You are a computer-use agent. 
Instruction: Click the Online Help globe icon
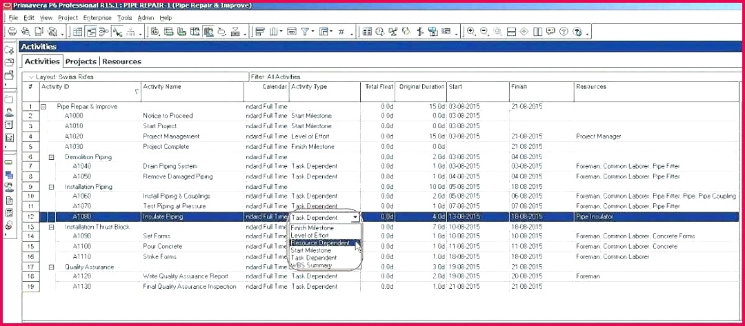(577, 32)
